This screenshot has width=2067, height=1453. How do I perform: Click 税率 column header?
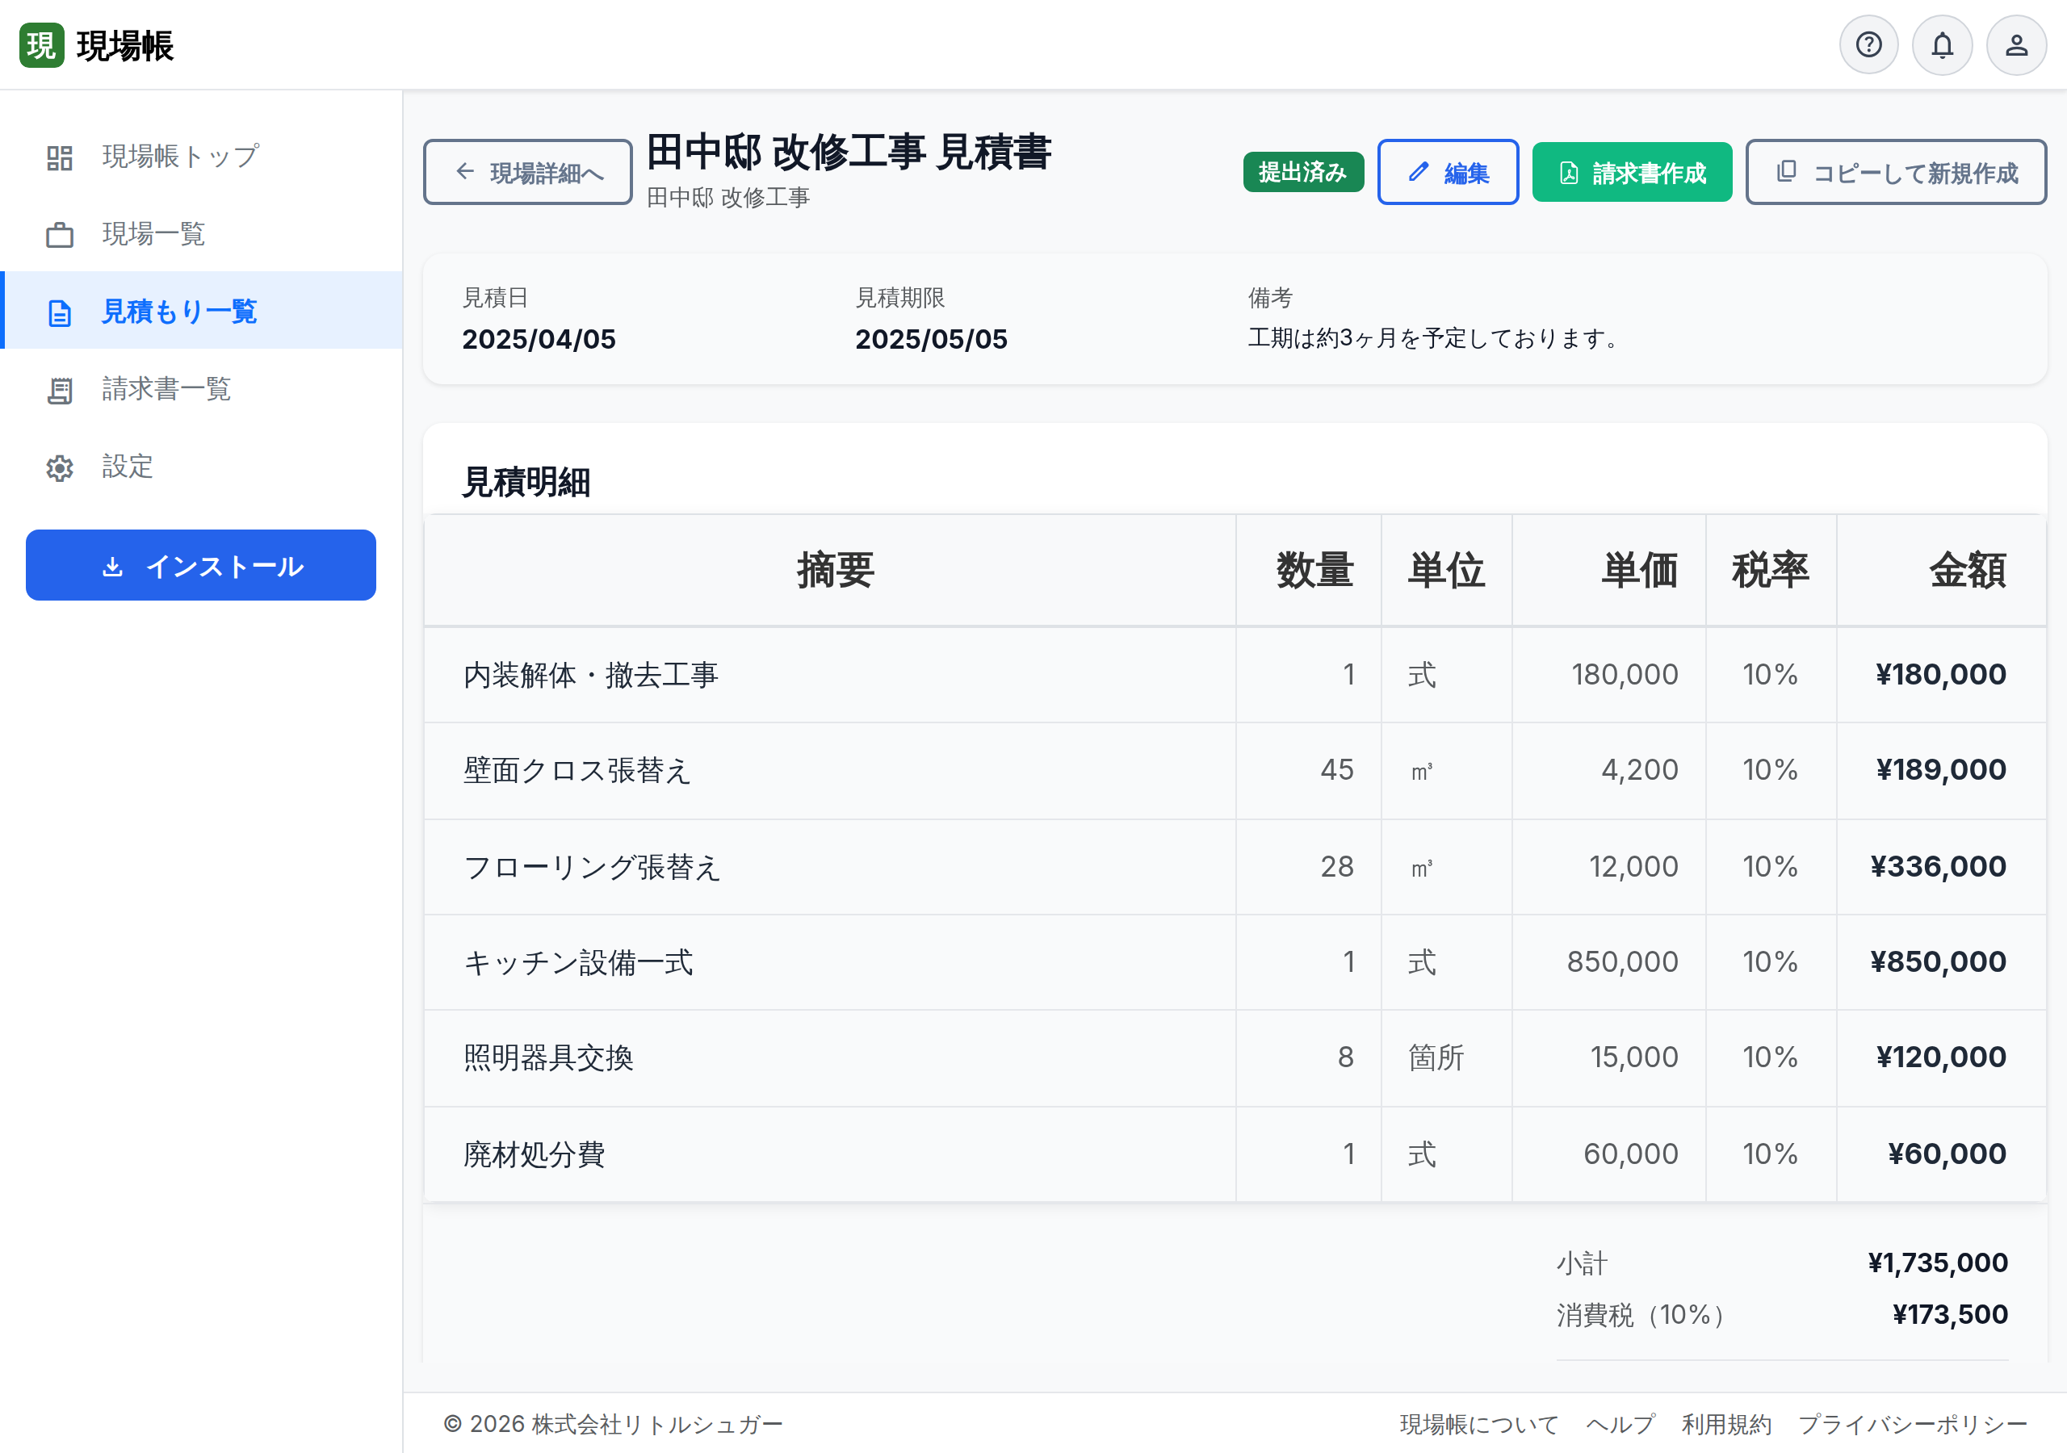(x=1771, y=571)
